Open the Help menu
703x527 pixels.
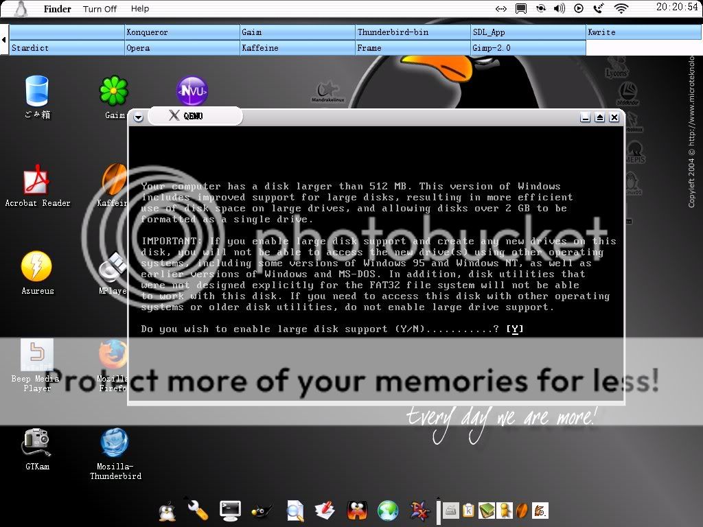140,8
